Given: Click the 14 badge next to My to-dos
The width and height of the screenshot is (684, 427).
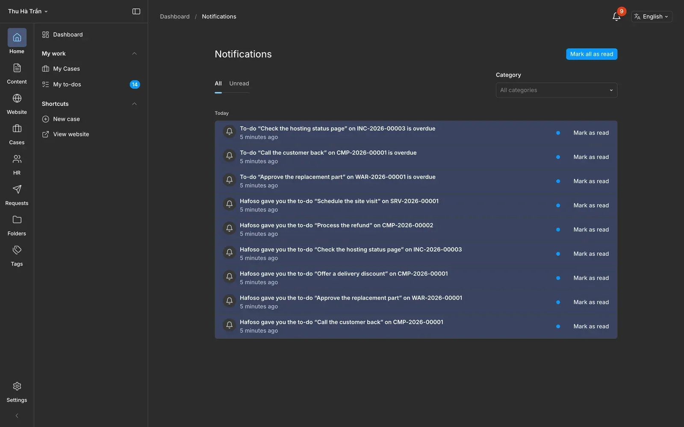Looking at the screenshot, I should point(135,85).
